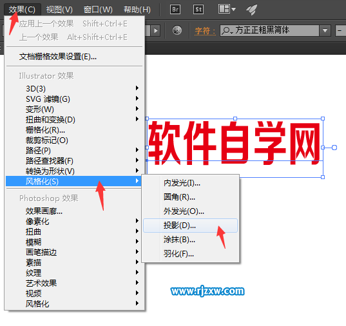The height and width of the screenshot is (326, 346).
Task: Click the GPU performance rocket icon
Action: [251, 10]
